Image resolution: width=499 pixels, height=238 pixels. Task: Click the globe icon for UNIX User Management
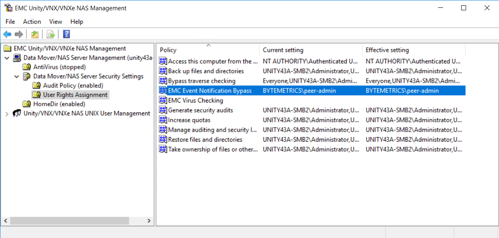click(x=16, y=114)
